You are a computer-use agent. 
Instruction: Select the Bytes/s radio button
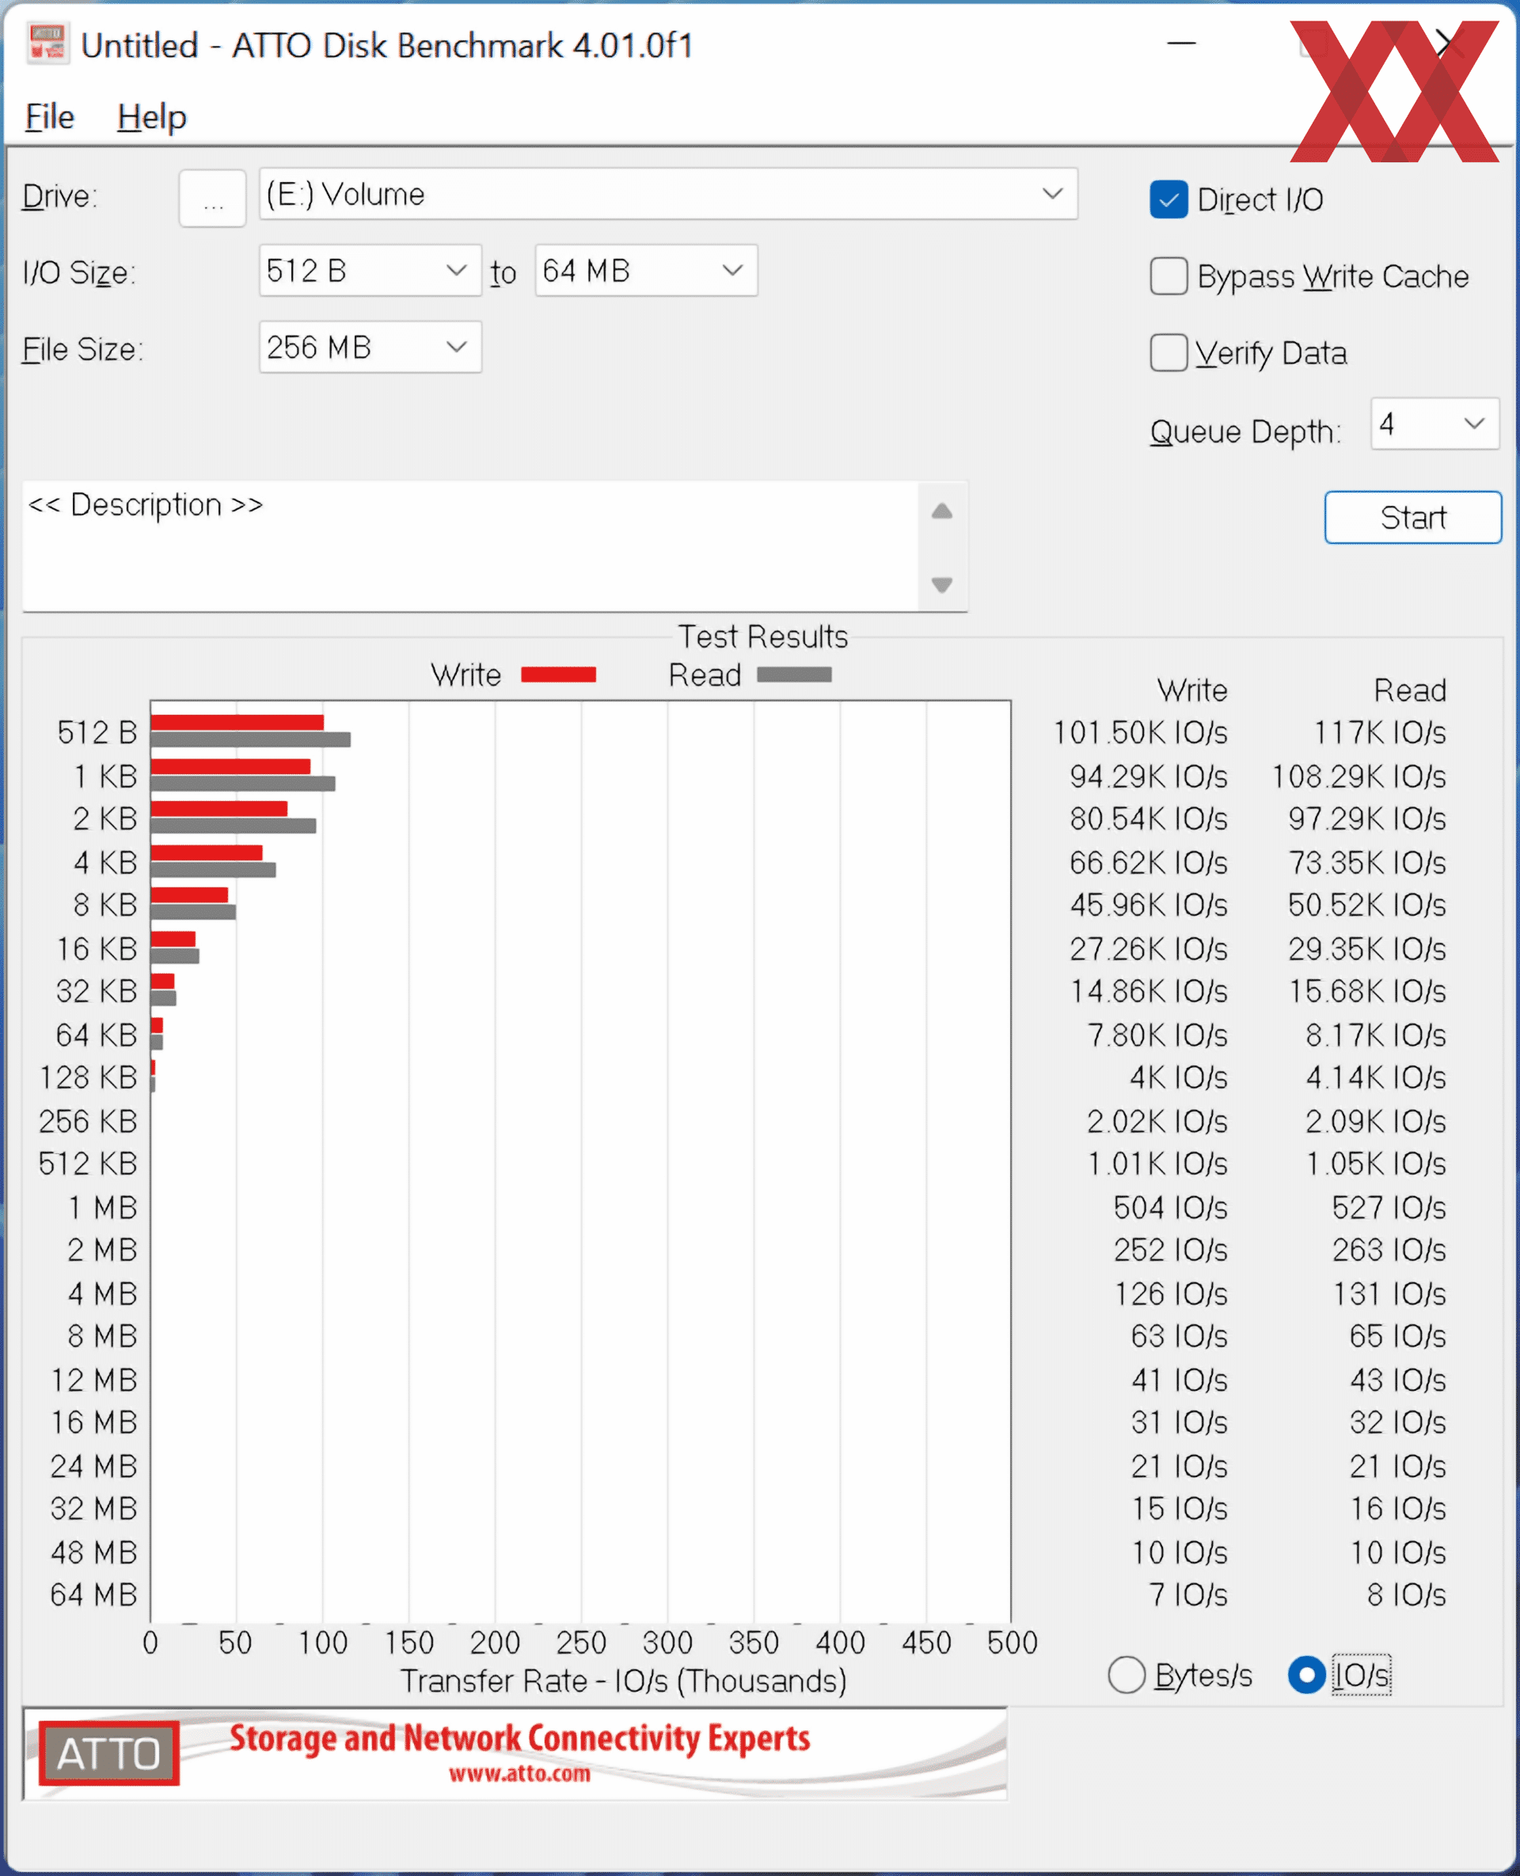point(1126,1675)
